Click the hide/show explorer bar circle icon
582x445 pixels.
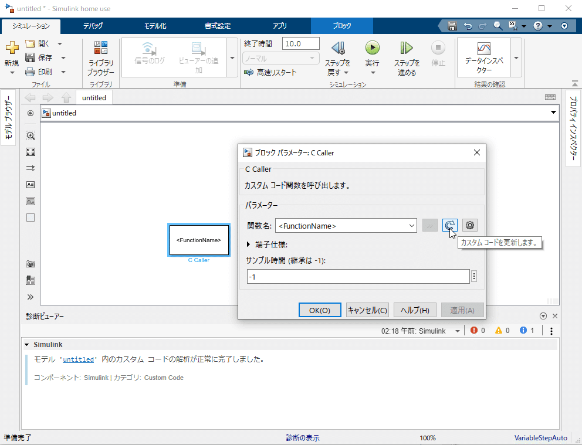pos(31,113)
